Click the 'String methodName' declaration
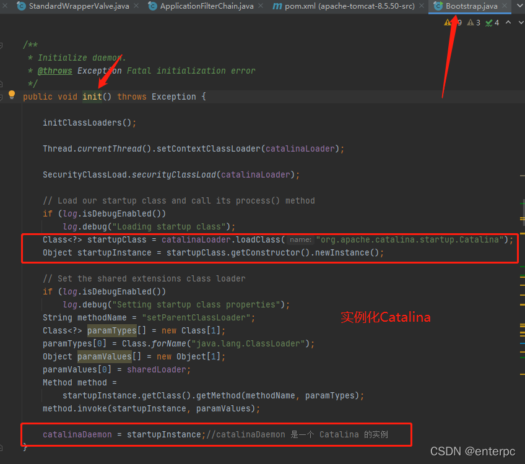Viewport: 525px width, 464px height. pos(85,317)
